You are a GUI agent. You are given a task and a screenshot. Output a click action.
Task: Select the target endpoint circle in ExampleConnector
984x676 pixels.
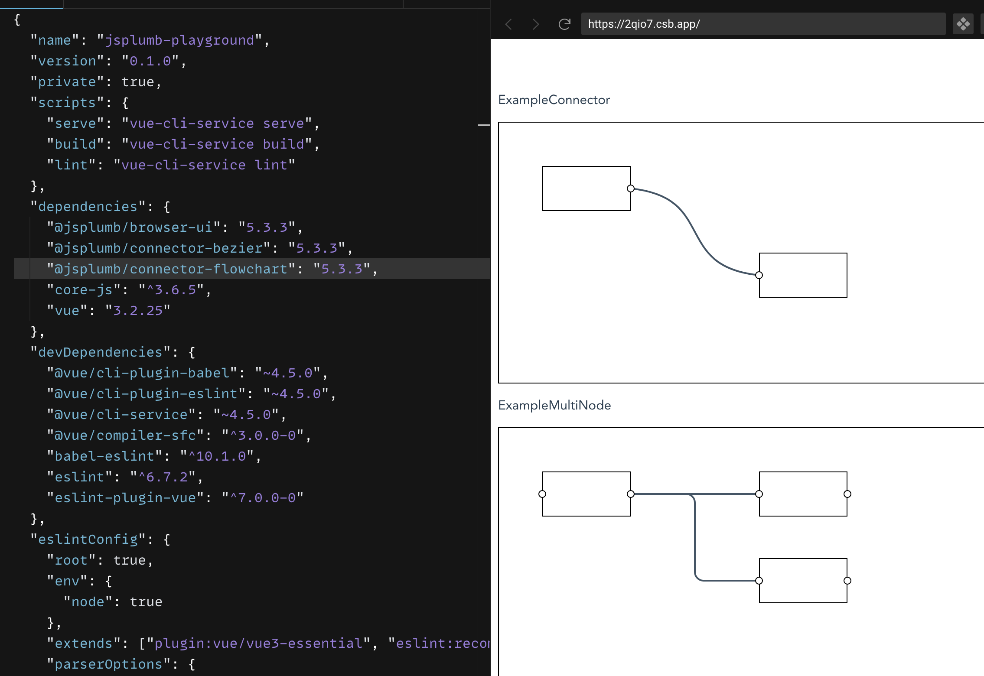point(759,275)
